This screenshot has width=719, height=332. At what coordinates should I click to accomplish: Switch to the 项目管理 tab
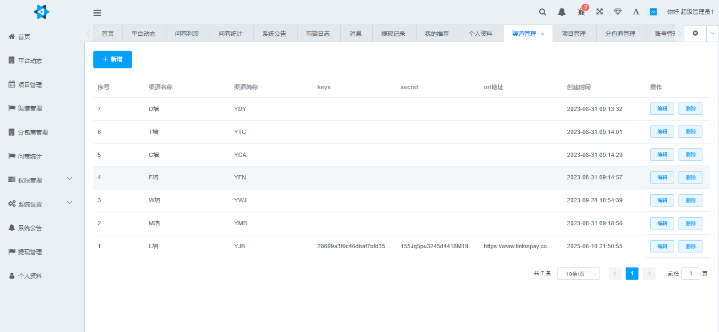(x=574, y=33)
